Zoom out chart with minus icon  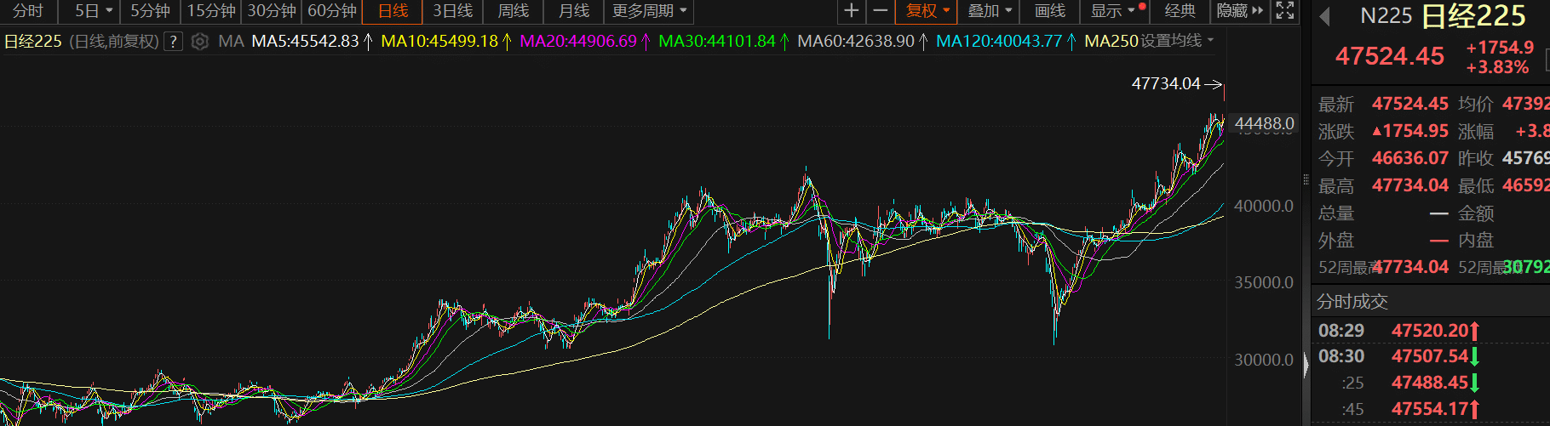point(881,11)
